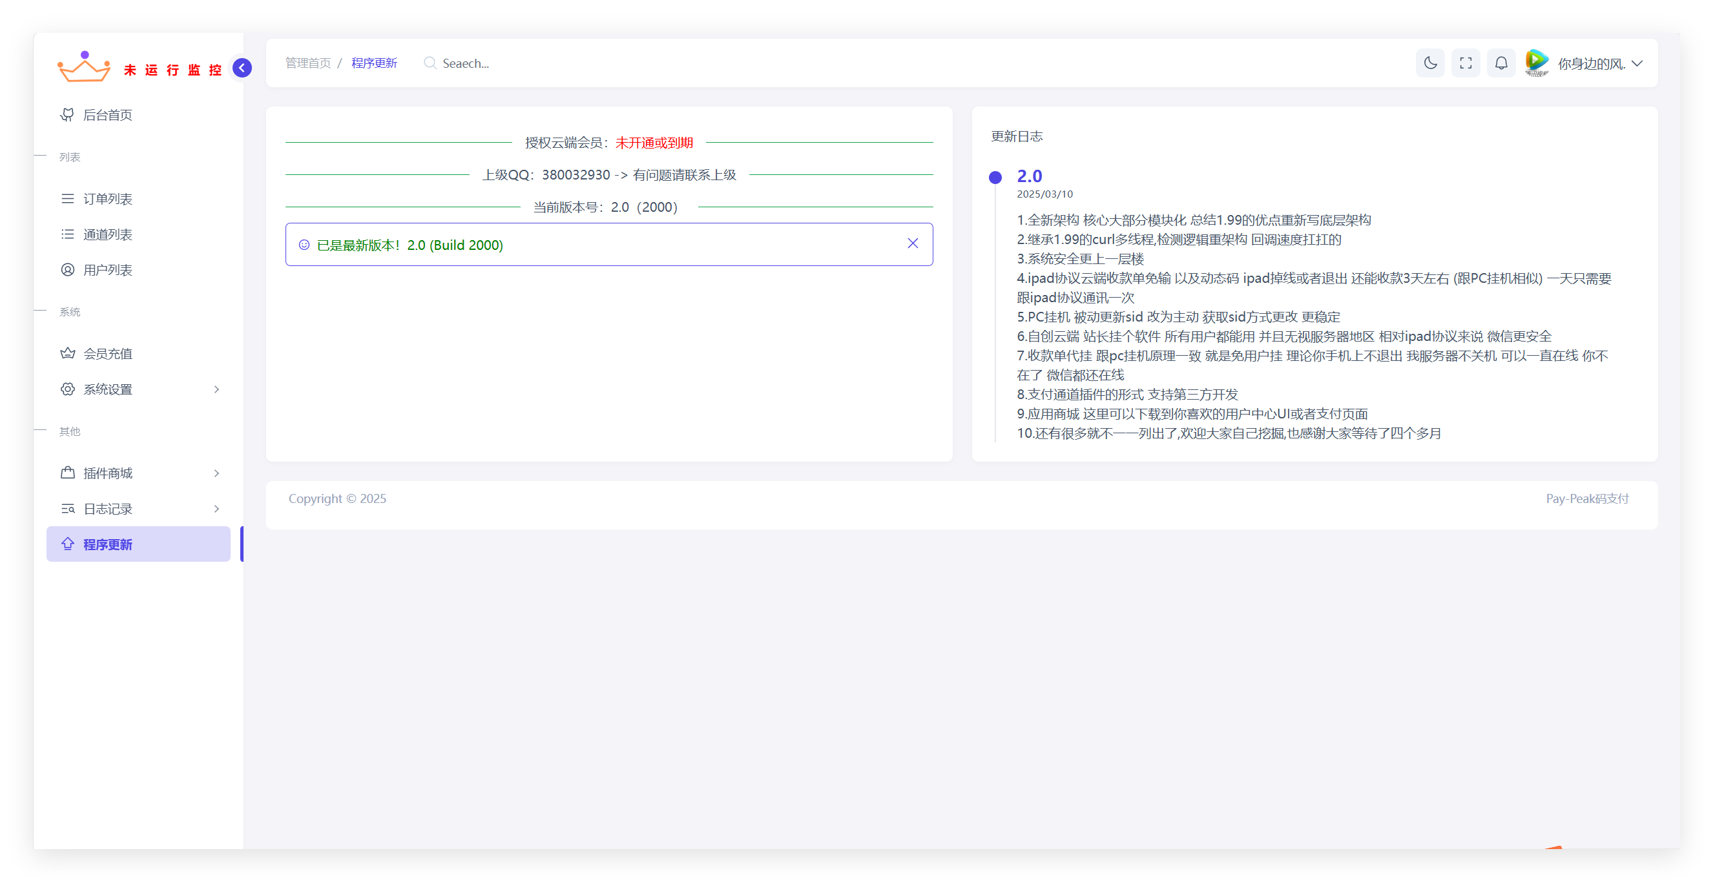Image resolution: width=1713 pixels, height=882 pixels.
Task: Click changelog line 3.系统安全更上一层楼
Action: [x=1080, y=258]
